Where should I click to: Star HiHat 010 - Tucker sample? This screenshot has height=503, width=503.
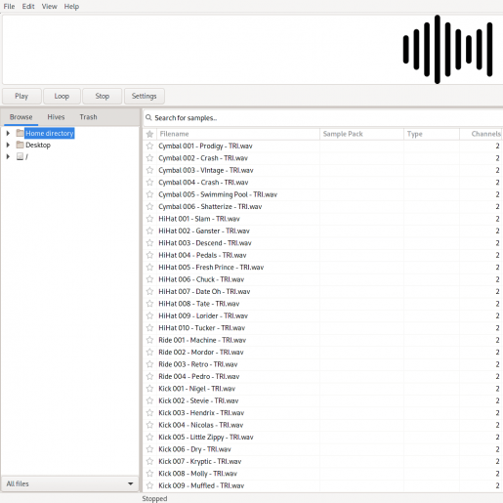coord(149,328)
